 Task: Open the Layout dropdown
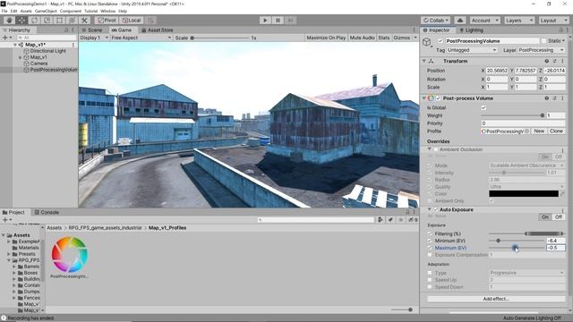point(553,21)
